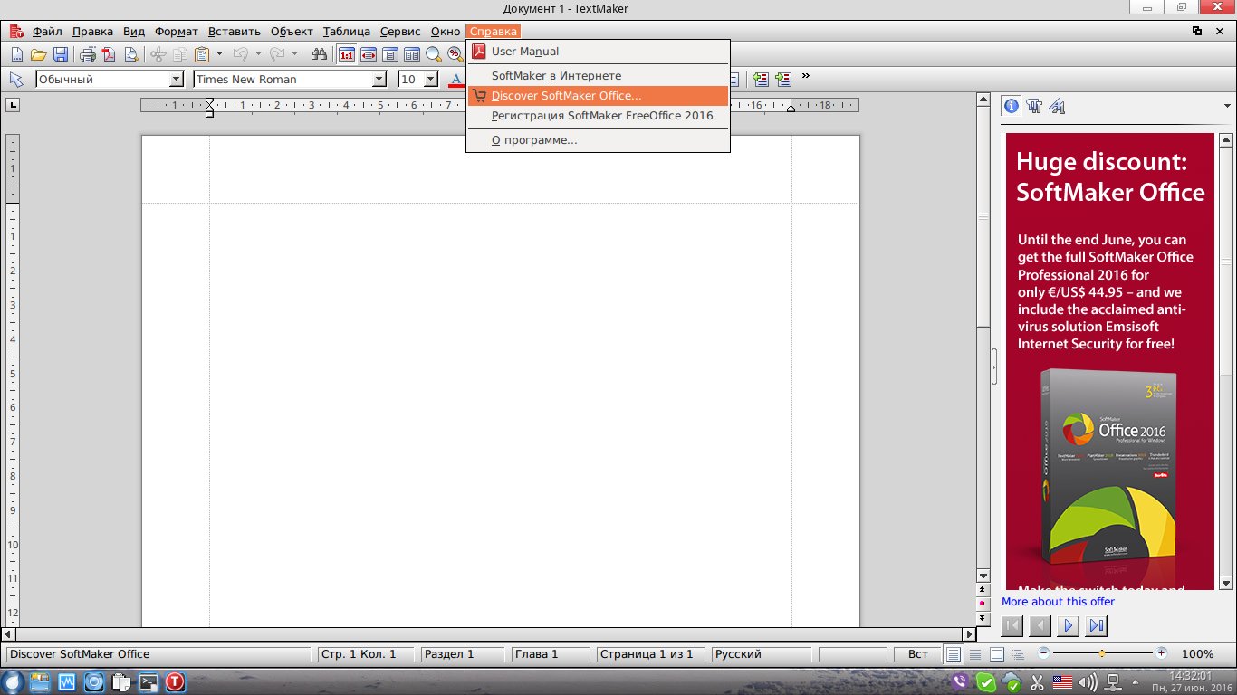Expand the undo history arrow

pyautogui.click(x=258, y=54)
